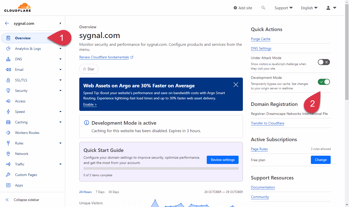Open the English language dropdown
349x207 pixels.
tap(309, 8)
